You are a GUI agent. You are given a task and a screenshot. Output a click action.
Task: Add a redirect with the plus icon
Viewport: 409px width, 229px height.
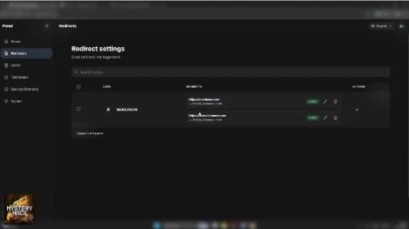pyautogui.click(x=357, y=110)
